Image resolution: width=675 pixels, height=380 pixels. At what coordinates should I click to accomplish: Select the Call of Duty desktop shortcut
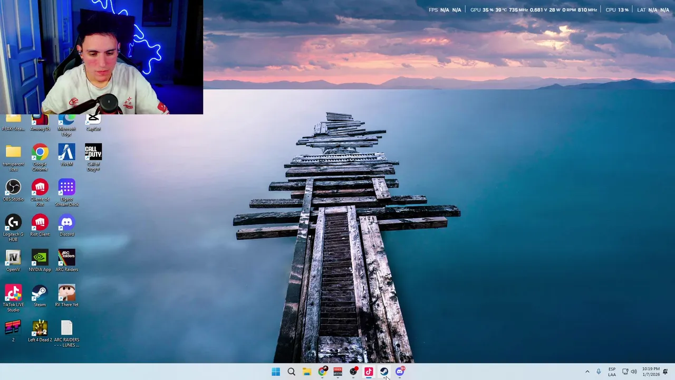(x=93, y=158)
